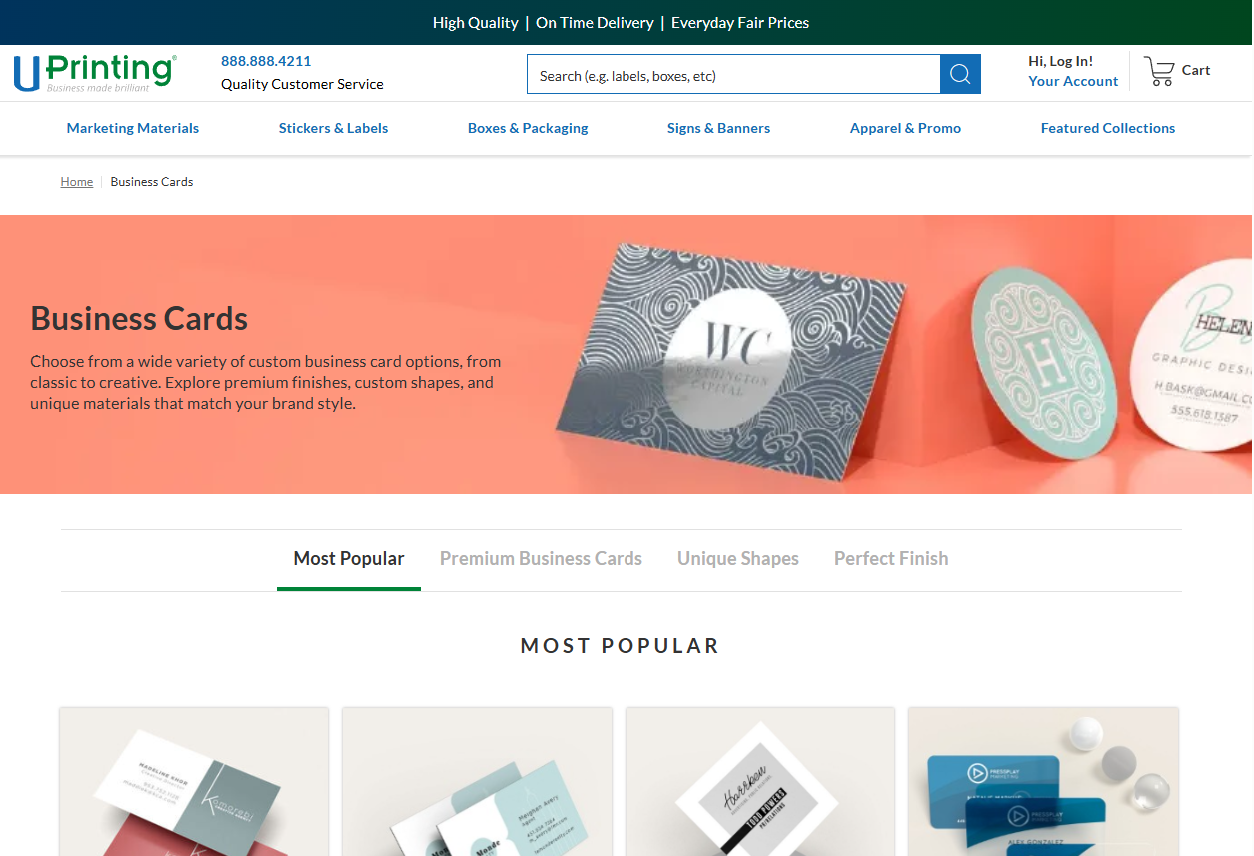Open the Featured Collections menu
The image size is (1254, 856).
pyautogui.click(x=1108, y=128)
